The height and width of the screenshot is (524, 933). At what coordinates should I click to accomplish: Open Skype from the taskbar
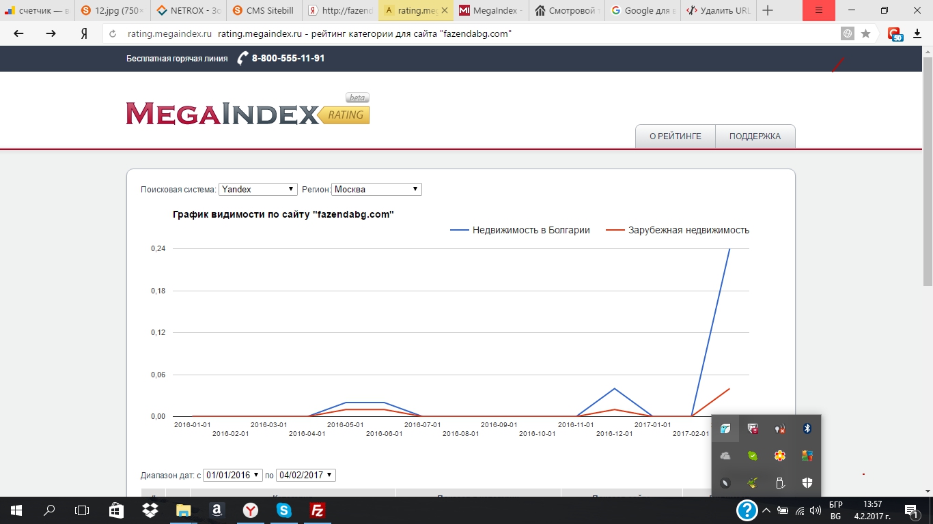[x=283, y=510]
